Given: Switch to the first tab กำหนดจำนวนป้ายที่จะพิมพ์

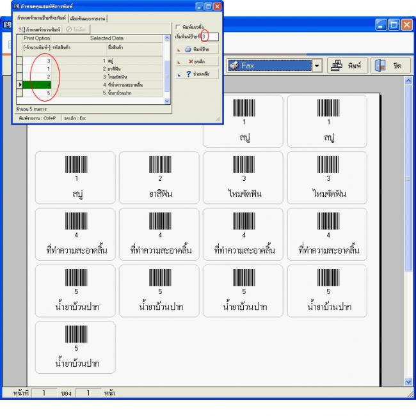Looking at the screenshot, I should 42,18.
